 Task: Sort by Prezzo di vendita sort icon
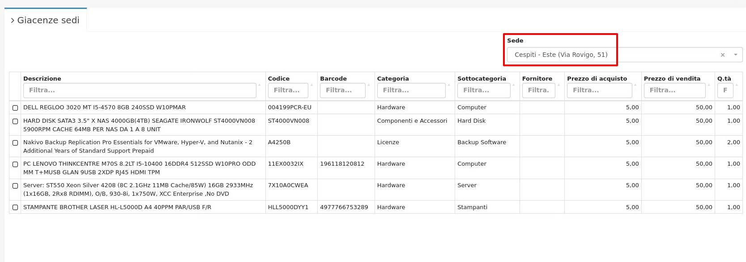point(709,85)
